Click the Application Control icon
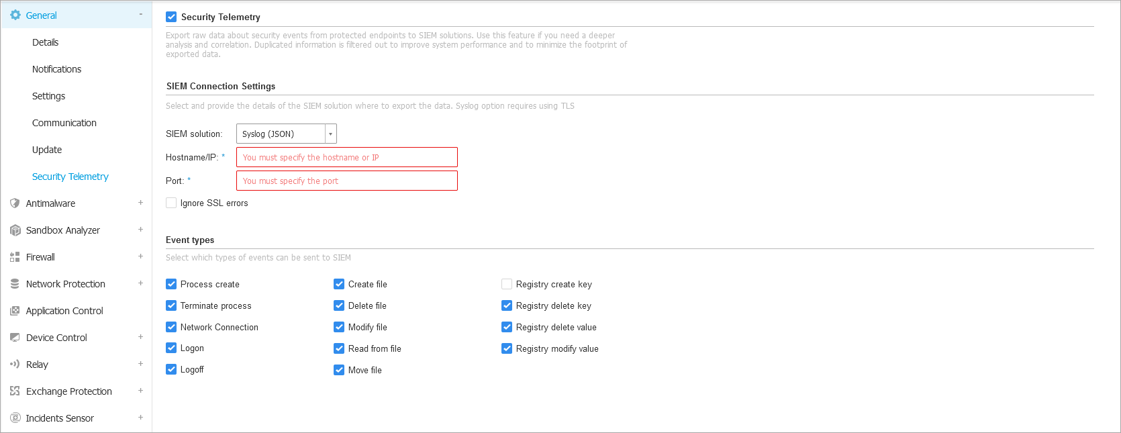Viewport: 1121px width, 433px height. click(15, 311)
